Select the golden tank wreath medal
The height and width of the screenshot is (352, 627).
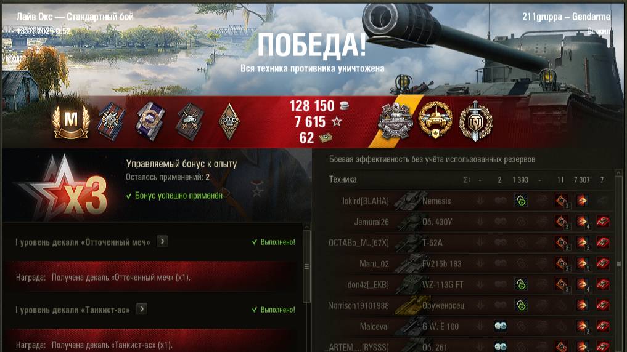[435, 120]
